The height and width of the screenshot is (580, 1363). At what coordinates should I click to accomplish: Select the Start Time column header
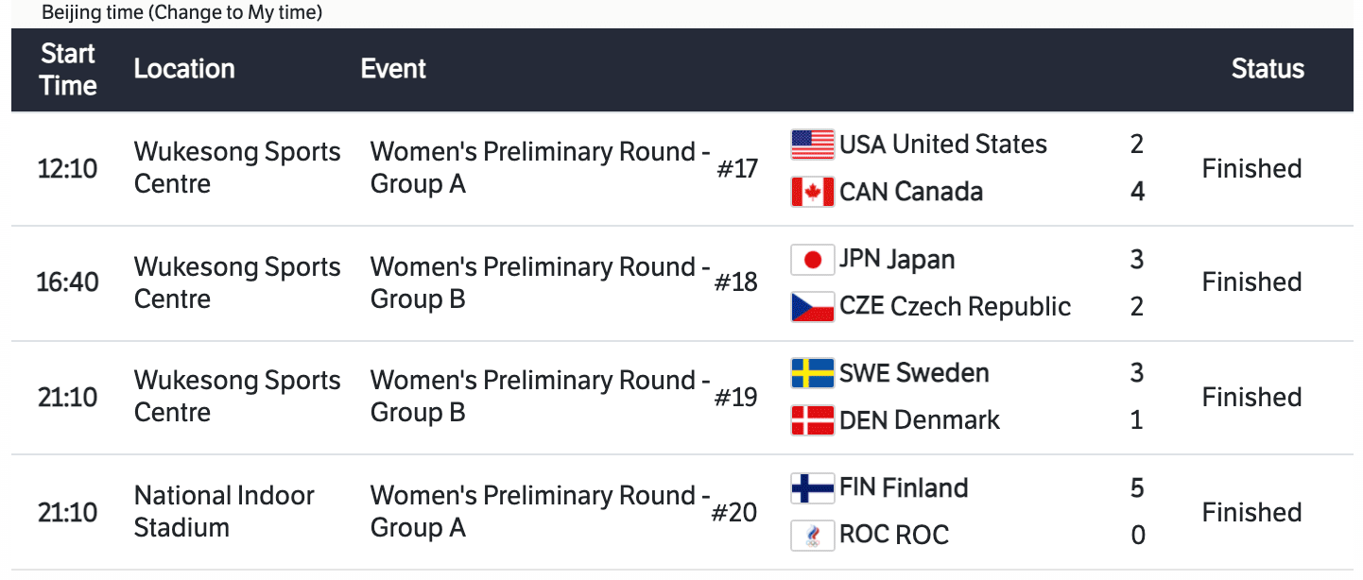68,70
